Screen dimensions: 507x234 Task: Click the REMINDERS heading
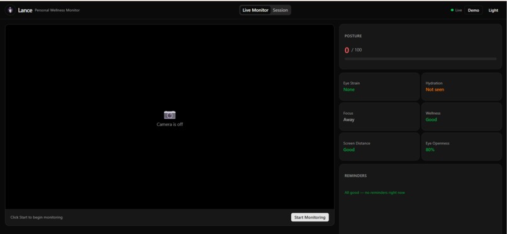point(355,176)
